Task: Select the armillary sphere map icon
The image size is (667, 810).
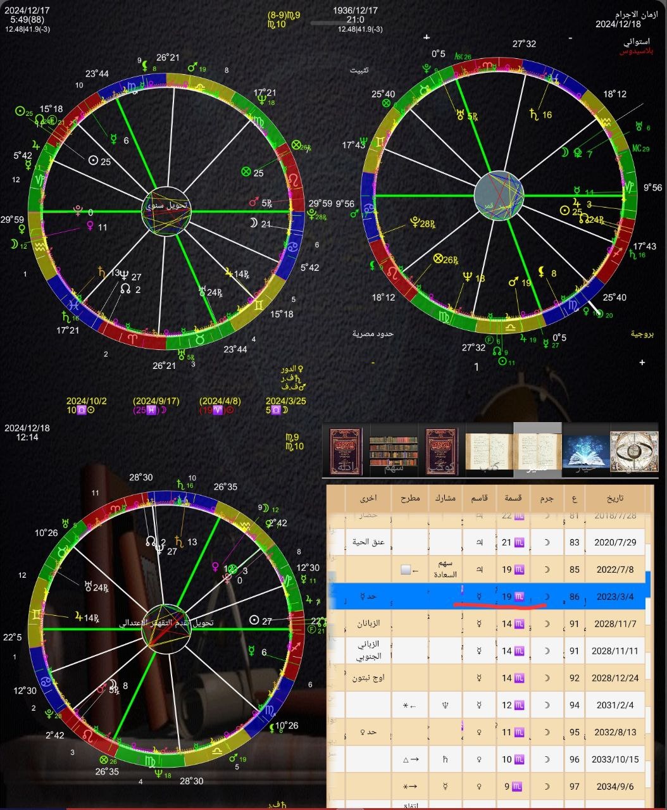Action: click(633, 451)
